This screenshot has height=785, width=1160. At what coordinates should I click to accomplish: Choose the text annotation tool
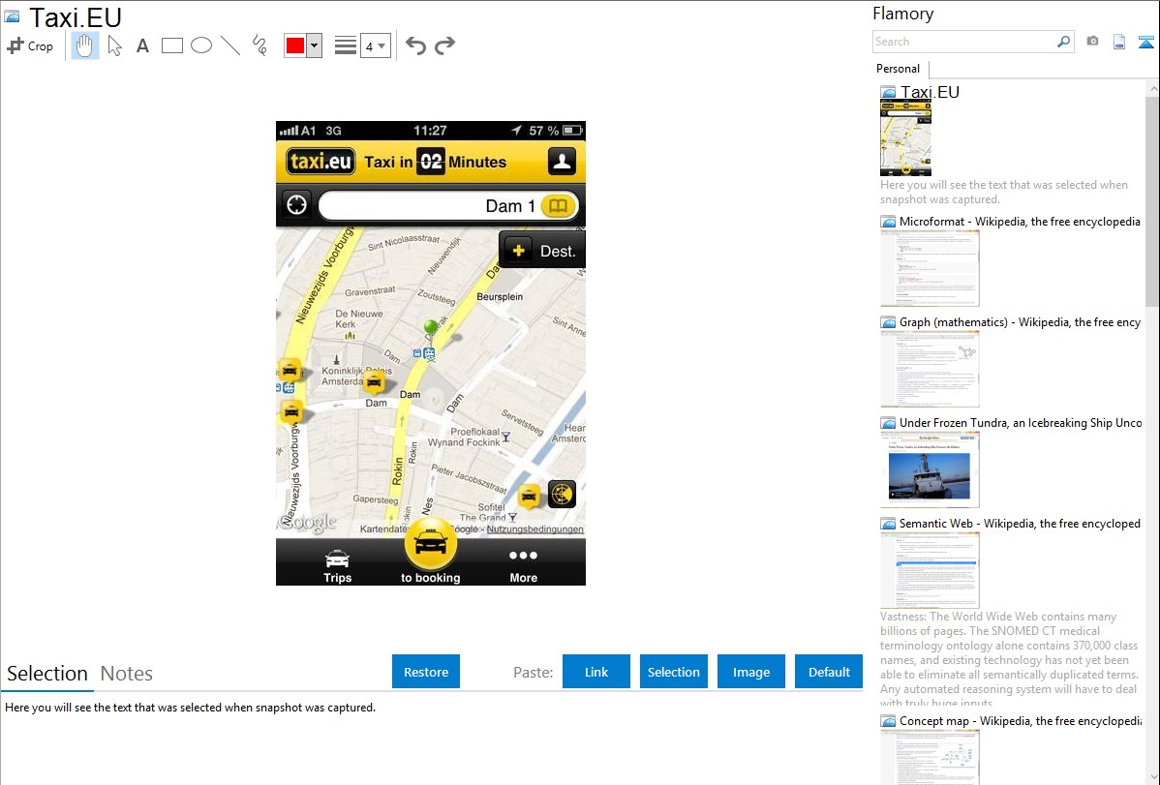[142, 45]
